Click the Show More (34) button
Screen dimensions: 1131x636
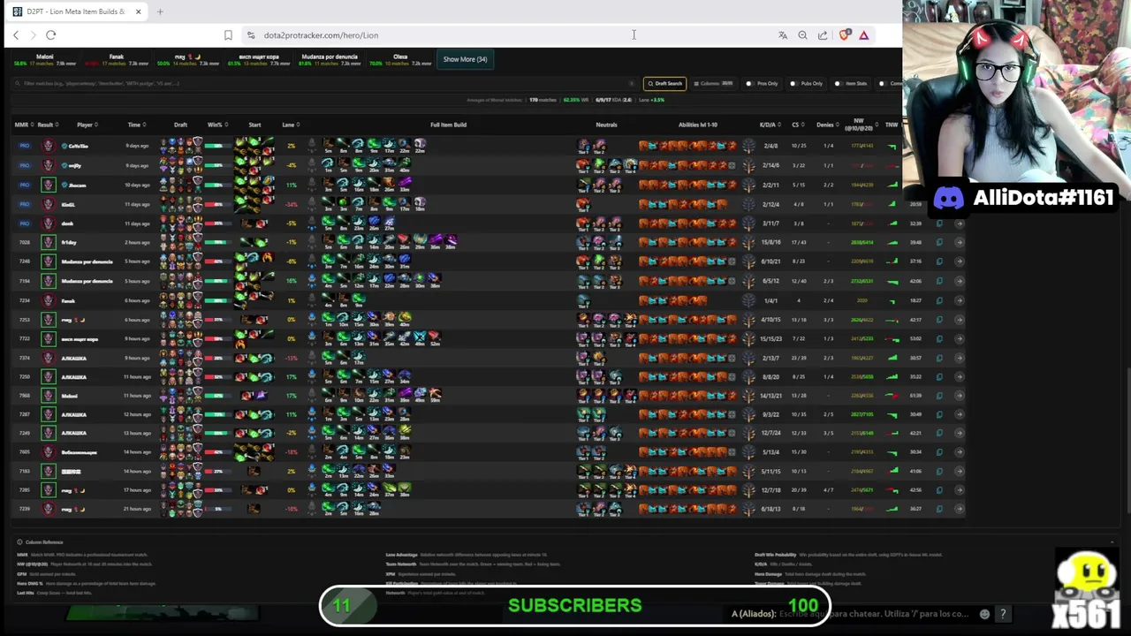tap(465, 59)
